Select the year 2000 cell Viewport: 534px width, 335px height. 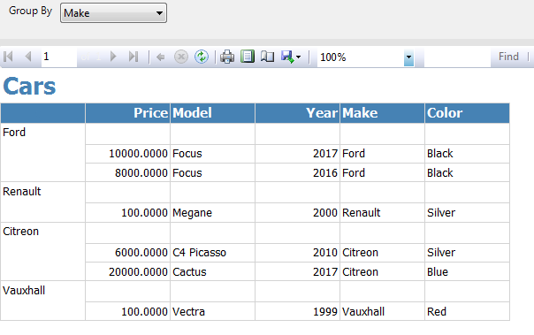coord(297,213)
